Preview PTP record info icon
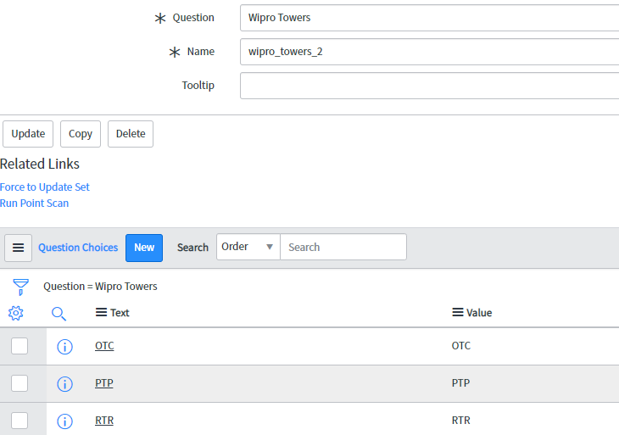Screen dimensions: 619x435 (x=64, y=383)
